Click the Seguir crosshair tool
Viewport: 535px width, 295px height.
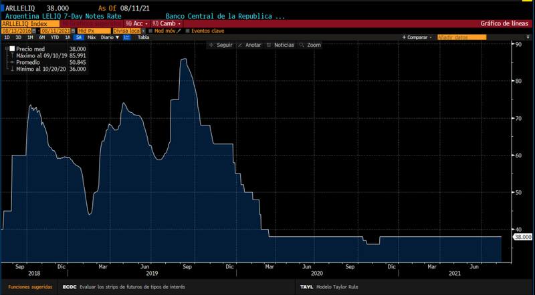pyautogui.click(x=221, y=45)
